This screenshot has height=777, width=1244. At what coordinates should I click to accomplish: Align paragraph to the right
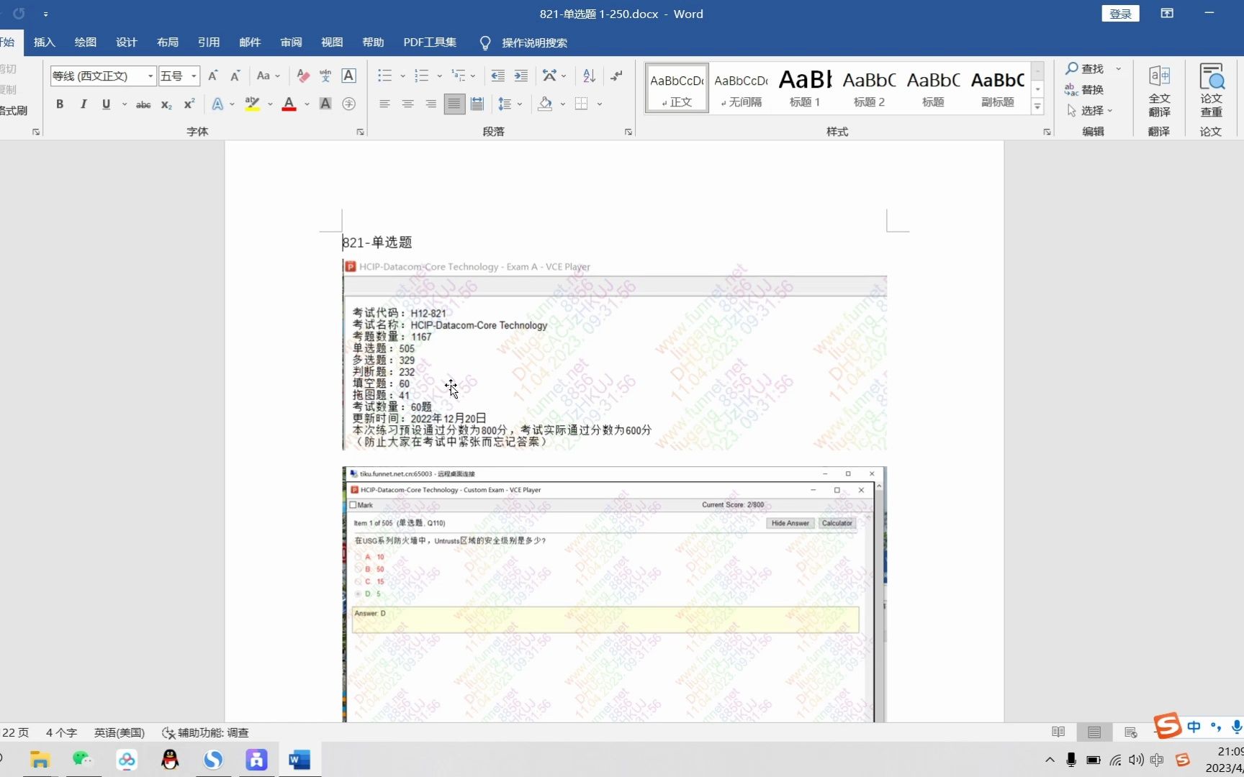coord(431,104)
